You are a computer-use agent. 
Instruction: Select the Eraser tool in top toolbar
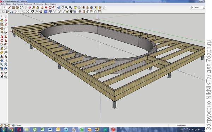pyautogui.click(x=30, y=7)
